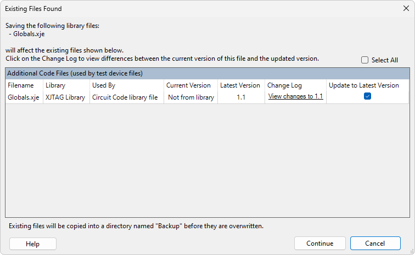Open the View changes to 1.1 link

(295, 96)
